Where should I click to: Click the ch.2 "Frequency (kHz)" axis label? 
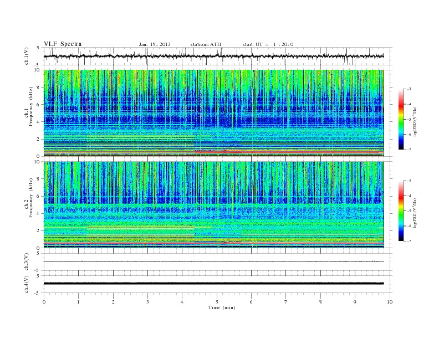[x=31, y=197]
